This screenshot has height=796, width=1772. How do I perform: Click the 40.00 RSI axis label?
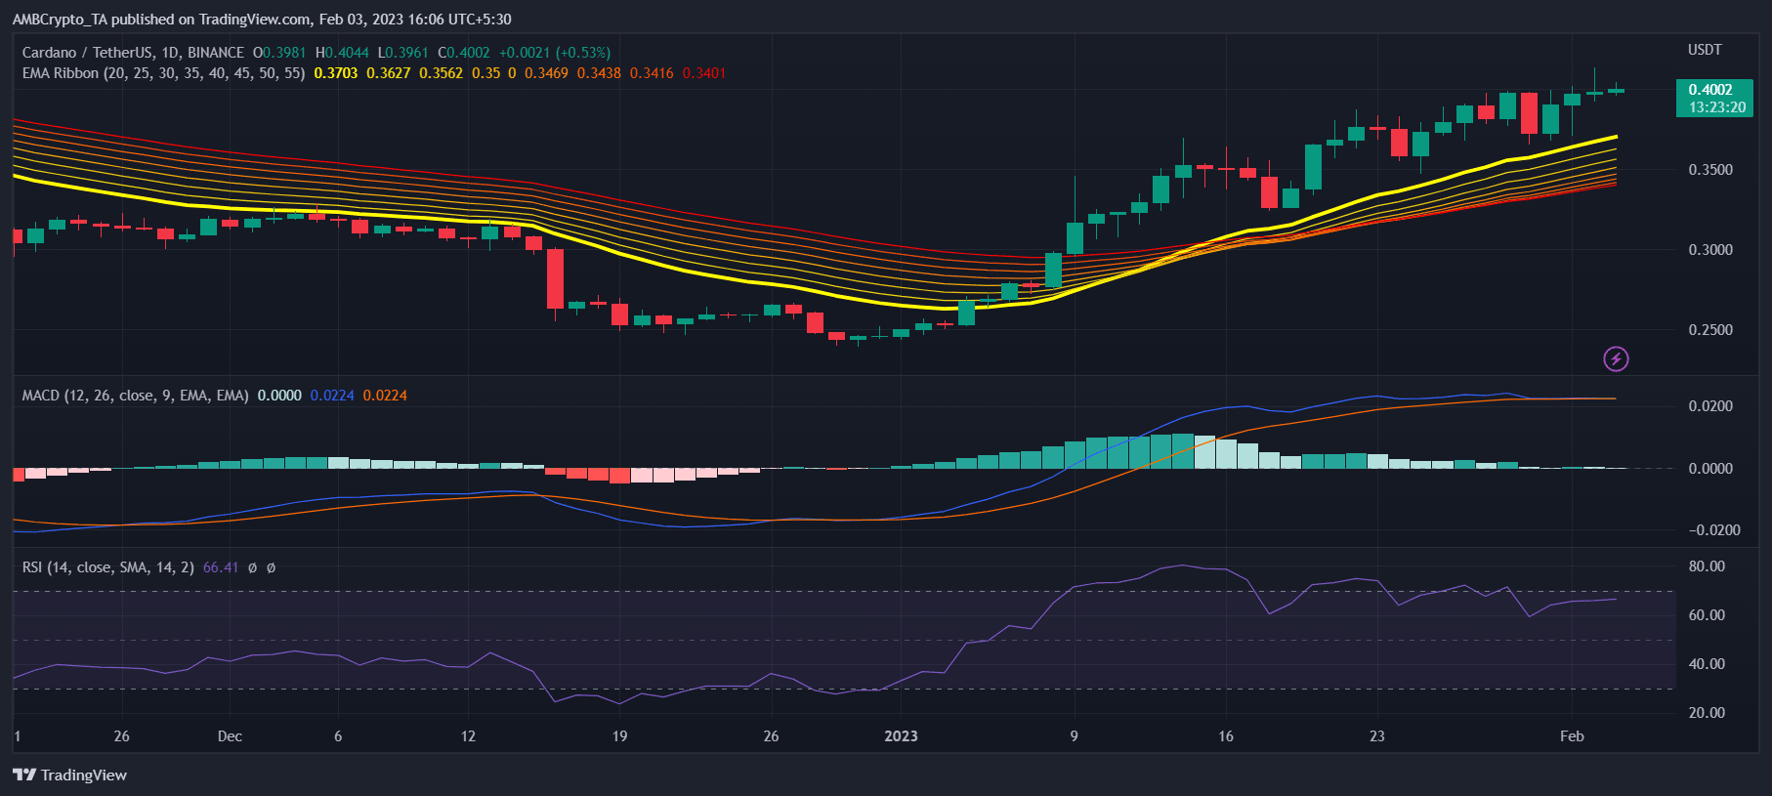point(1707,664)
